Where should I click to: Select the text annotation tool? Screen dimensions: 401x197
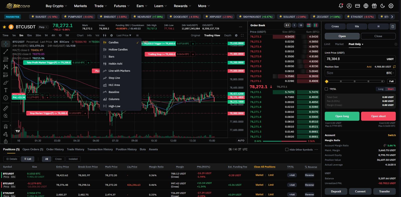[6, 90]
